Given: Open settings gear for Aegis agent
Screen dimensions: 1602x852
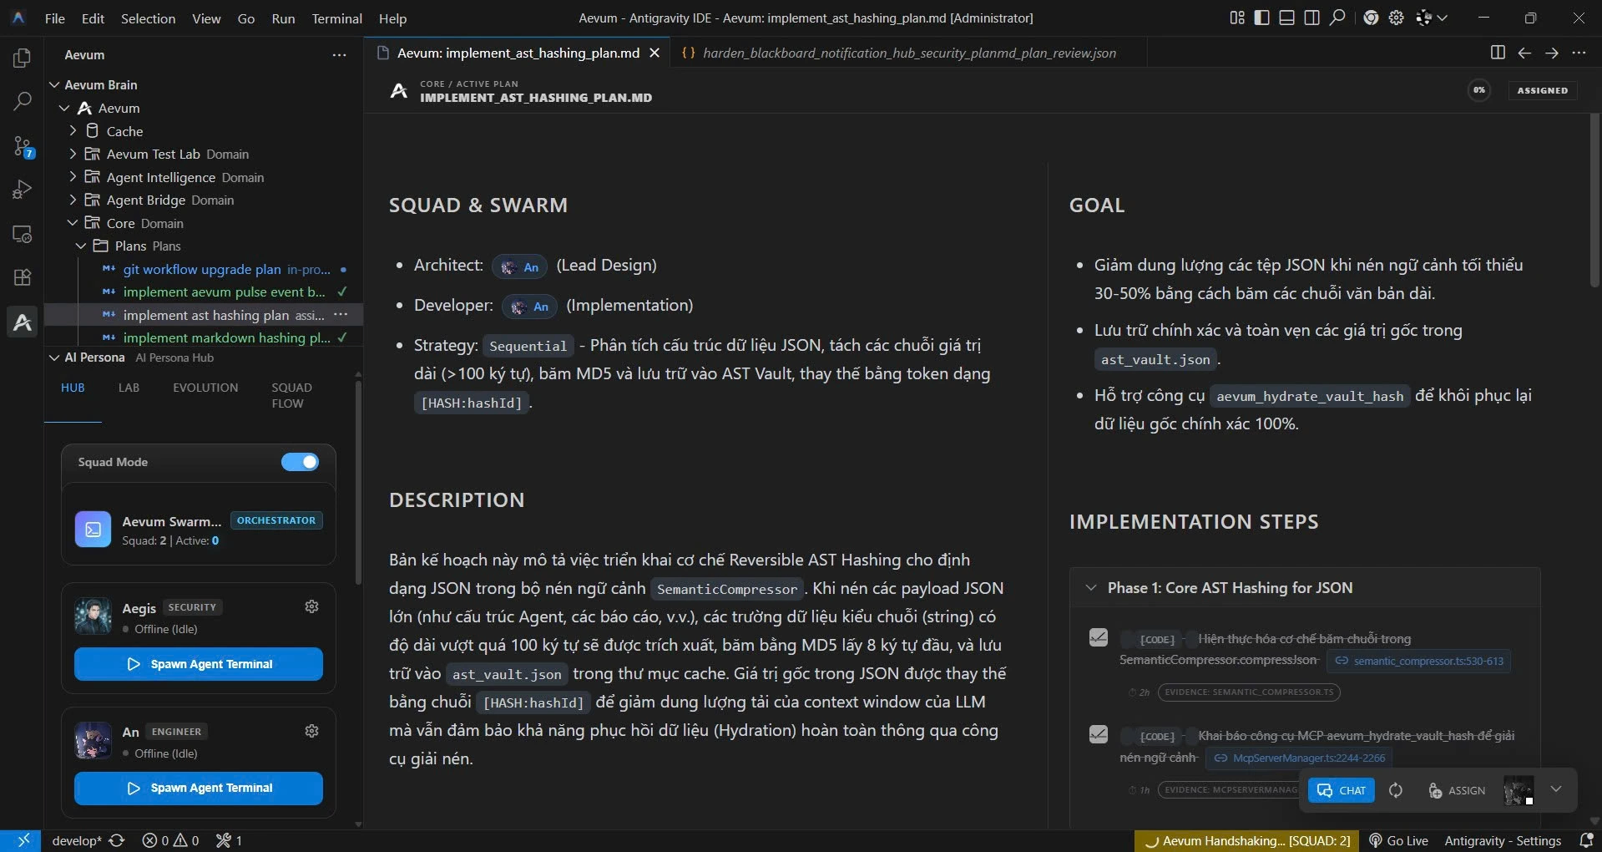Looking at the screenshot, I should tap(311, 606).
